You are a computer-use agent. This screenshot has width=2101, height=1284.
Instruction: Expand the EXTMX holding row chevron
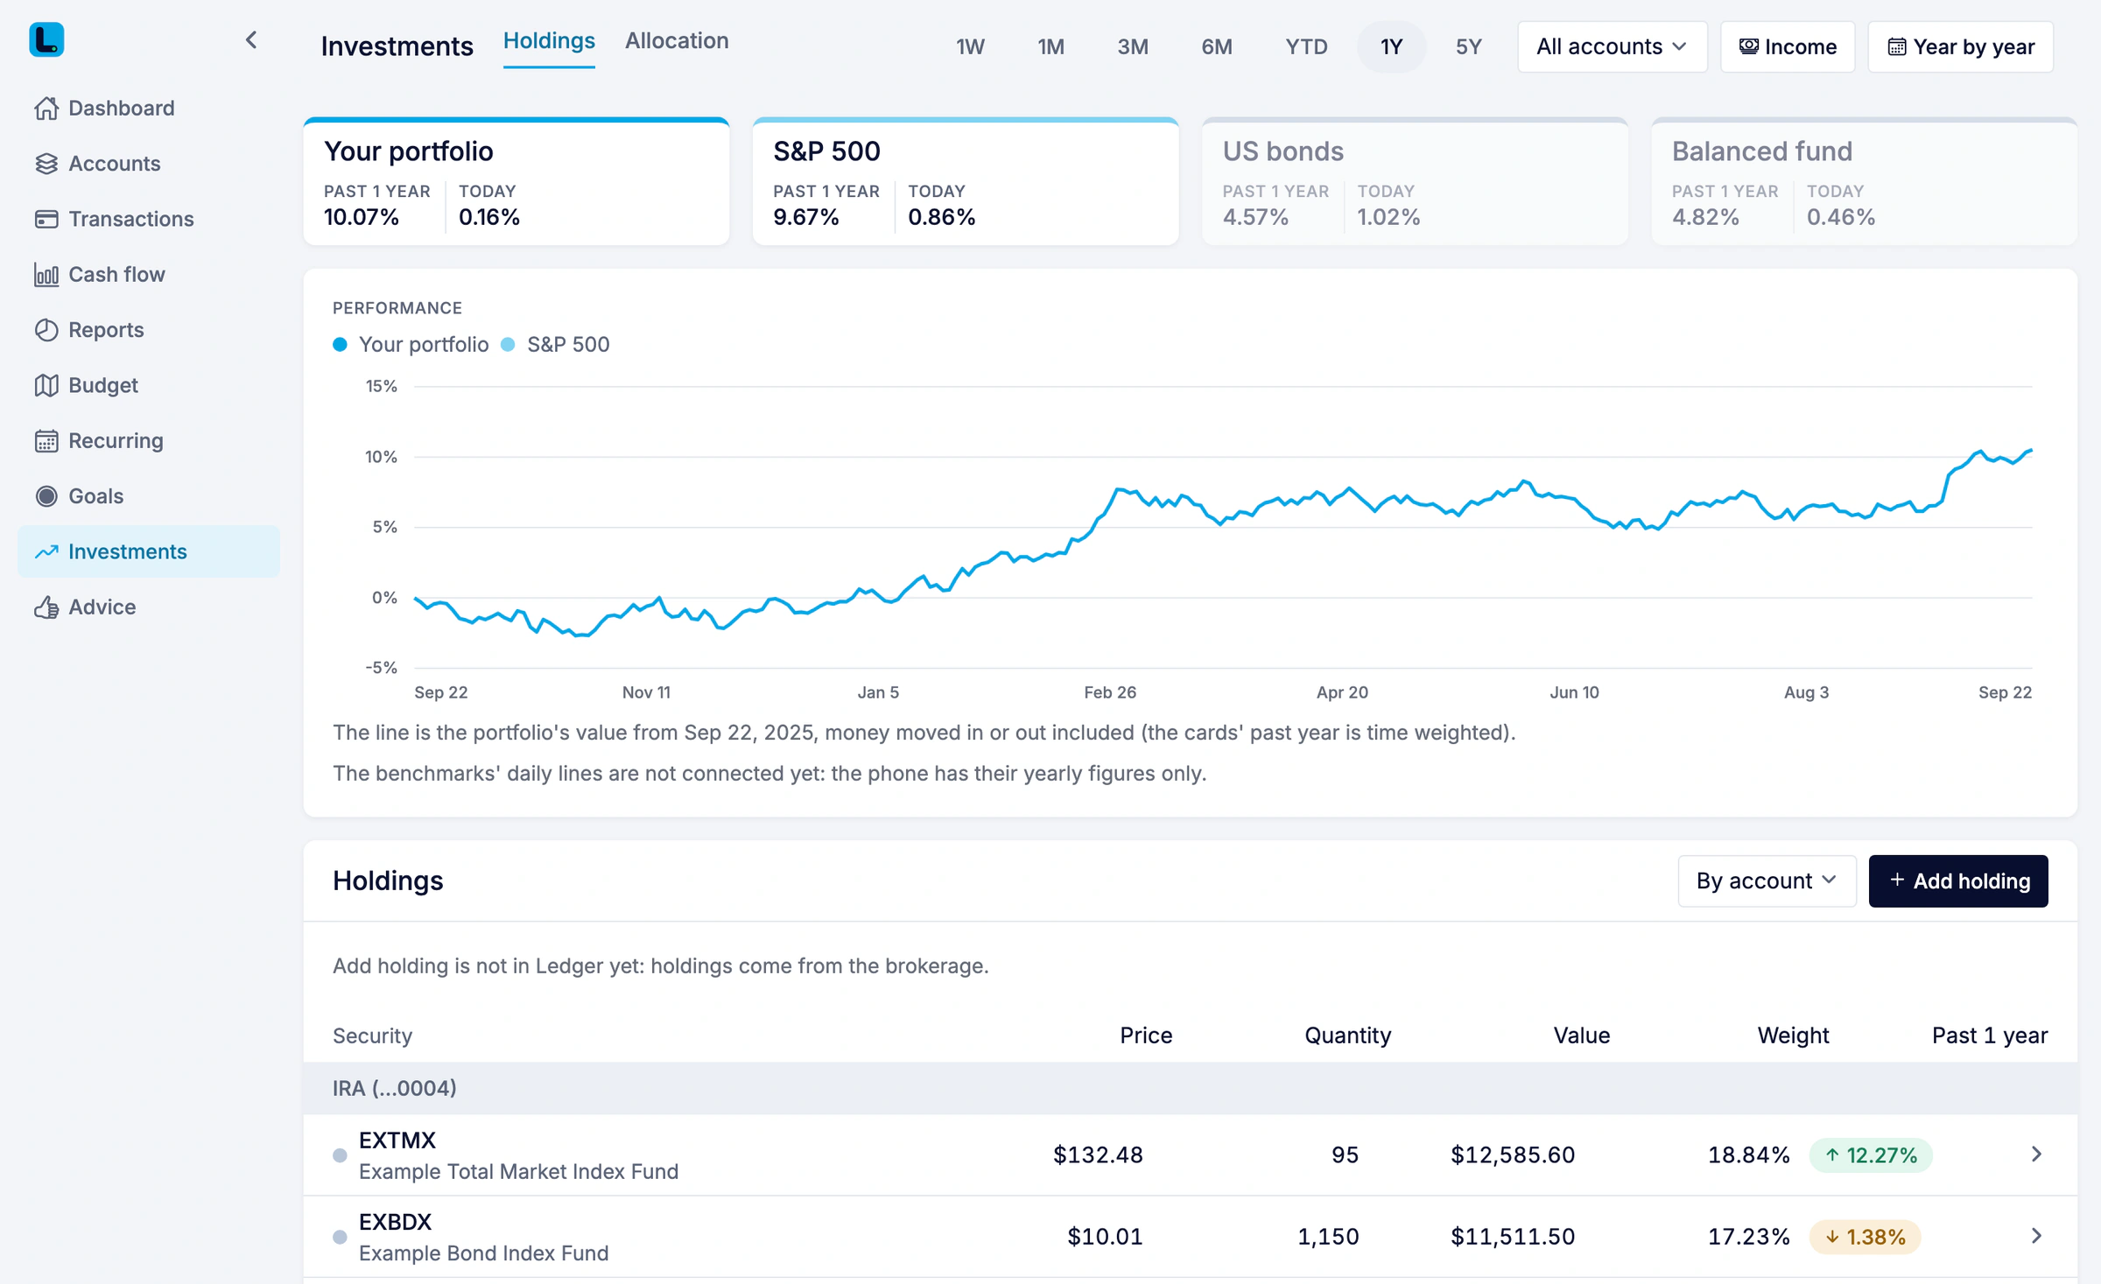click(x=2036, y=1154)
